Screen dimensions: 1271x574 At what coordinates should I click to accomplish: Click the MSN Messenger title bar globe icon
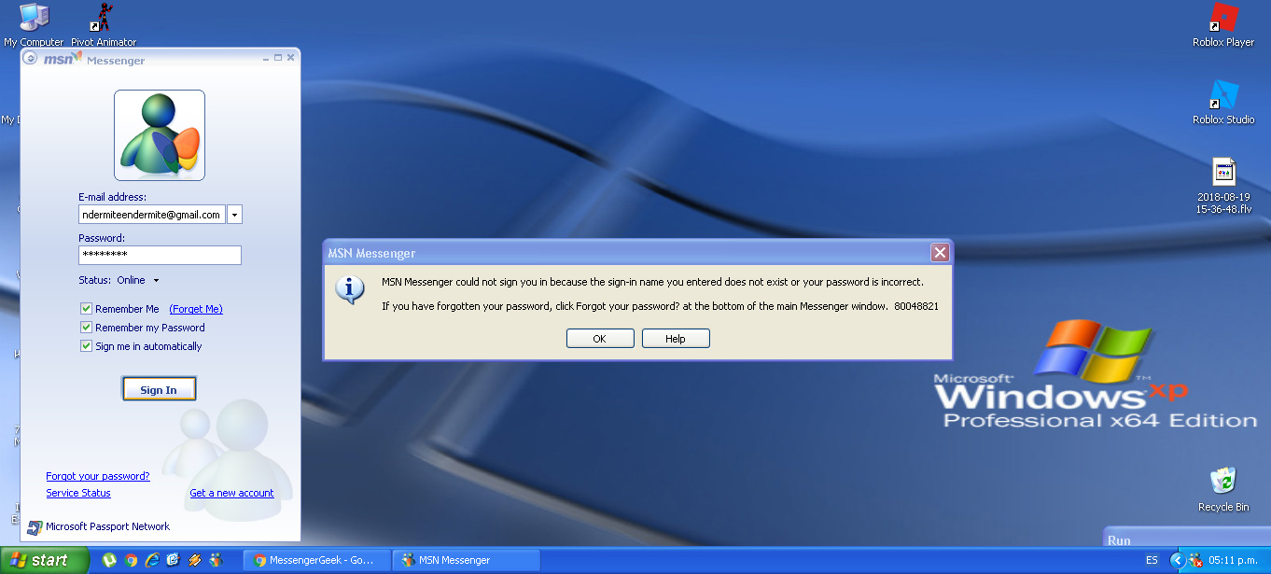tap(30, 58)
